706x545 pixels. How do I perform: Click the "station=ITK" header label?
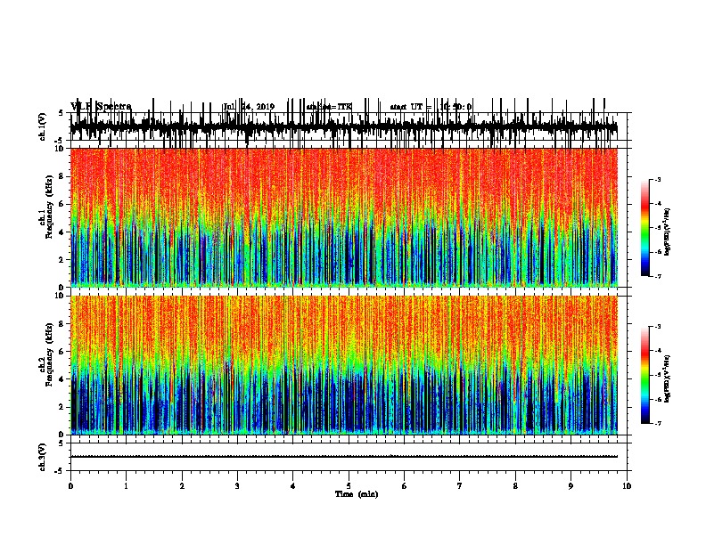click(x=329, y=107)
